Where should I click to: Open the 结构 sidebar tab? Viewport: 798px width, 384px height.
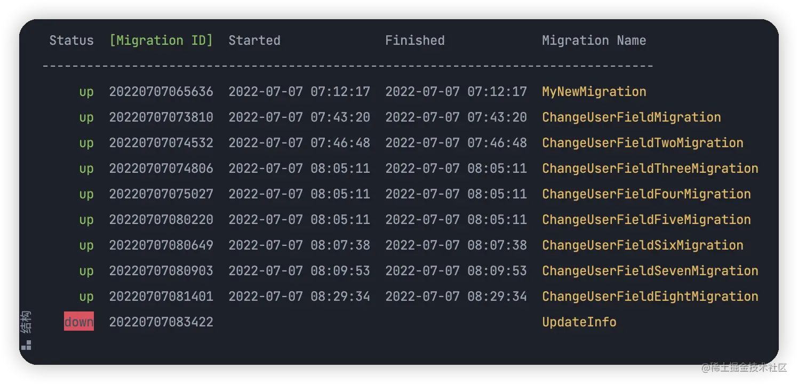click(26, 322)
